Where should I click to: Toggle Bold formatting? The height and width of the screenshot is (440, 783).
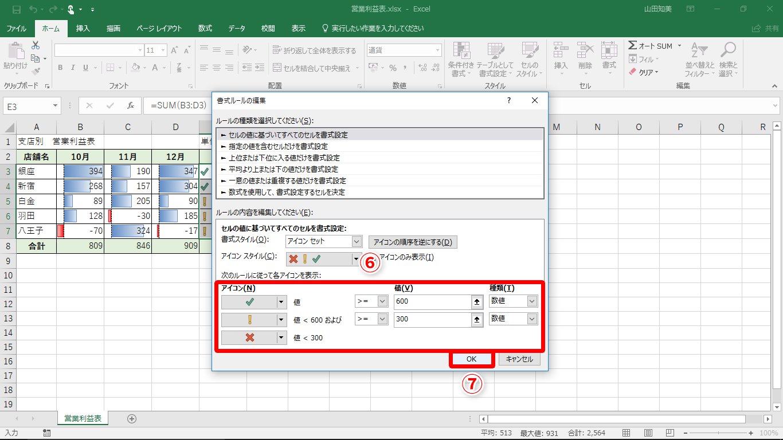pos(60,68)
